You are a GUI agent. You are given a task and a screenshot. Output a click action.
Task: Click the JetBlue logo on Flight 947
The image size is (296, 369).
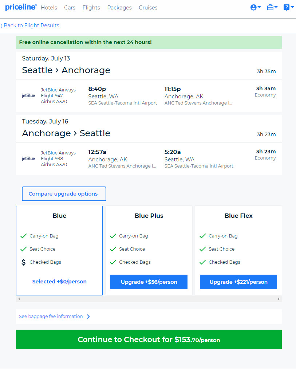pos(28,95)
